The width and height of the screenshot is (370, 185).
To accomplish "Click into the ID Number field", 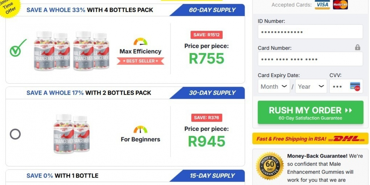I will point(310,32).
